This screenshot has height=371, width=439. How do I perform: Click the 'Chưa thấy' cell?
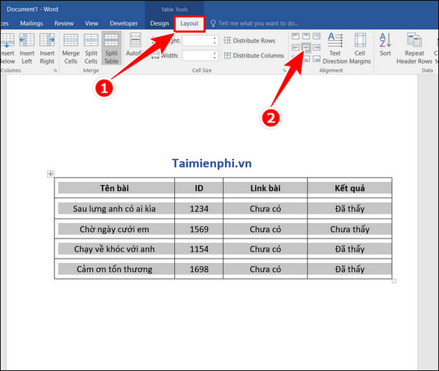350,229
